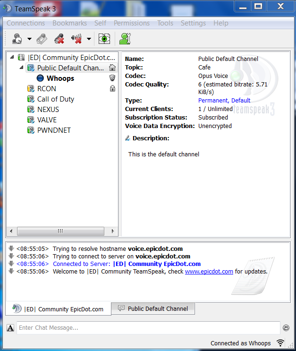296x351 pixels.
Task: Select the PWNDNET channel
Action: pos(54,130)
